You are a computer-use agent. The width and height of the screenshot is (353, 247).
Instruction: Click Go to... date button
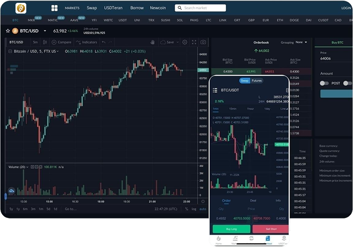pos(71,209)
